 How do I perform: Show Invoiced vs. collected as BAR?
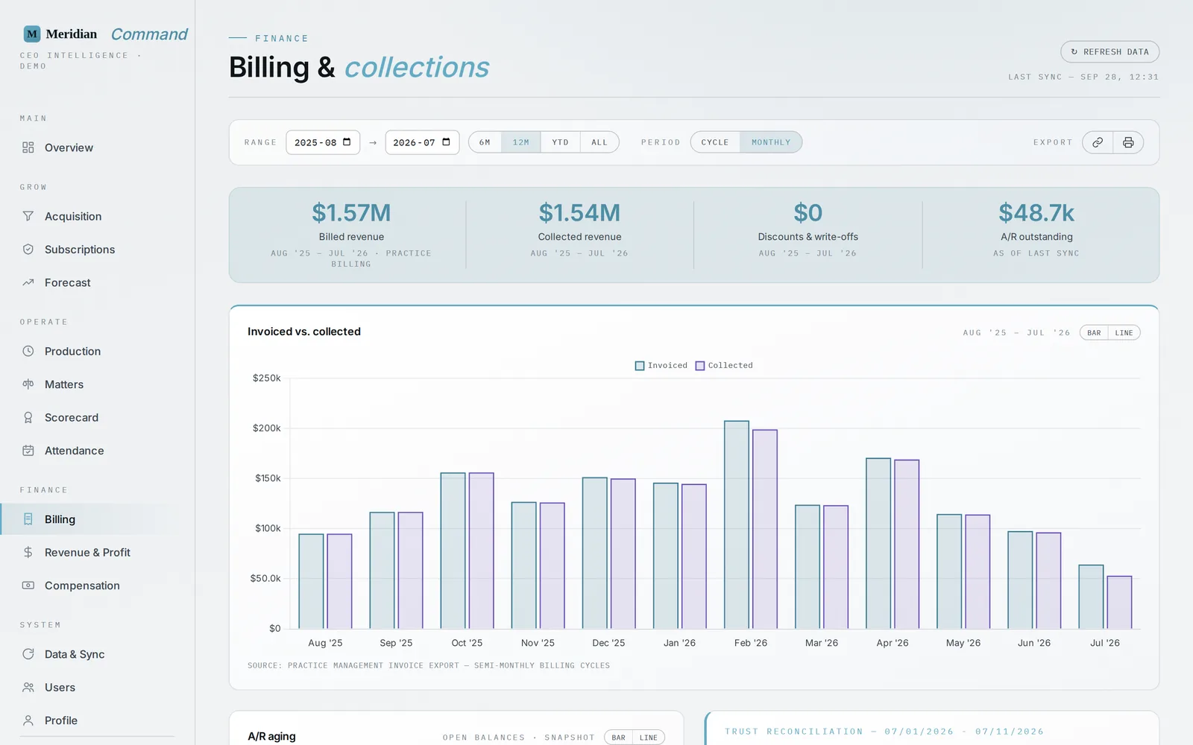1094,333
